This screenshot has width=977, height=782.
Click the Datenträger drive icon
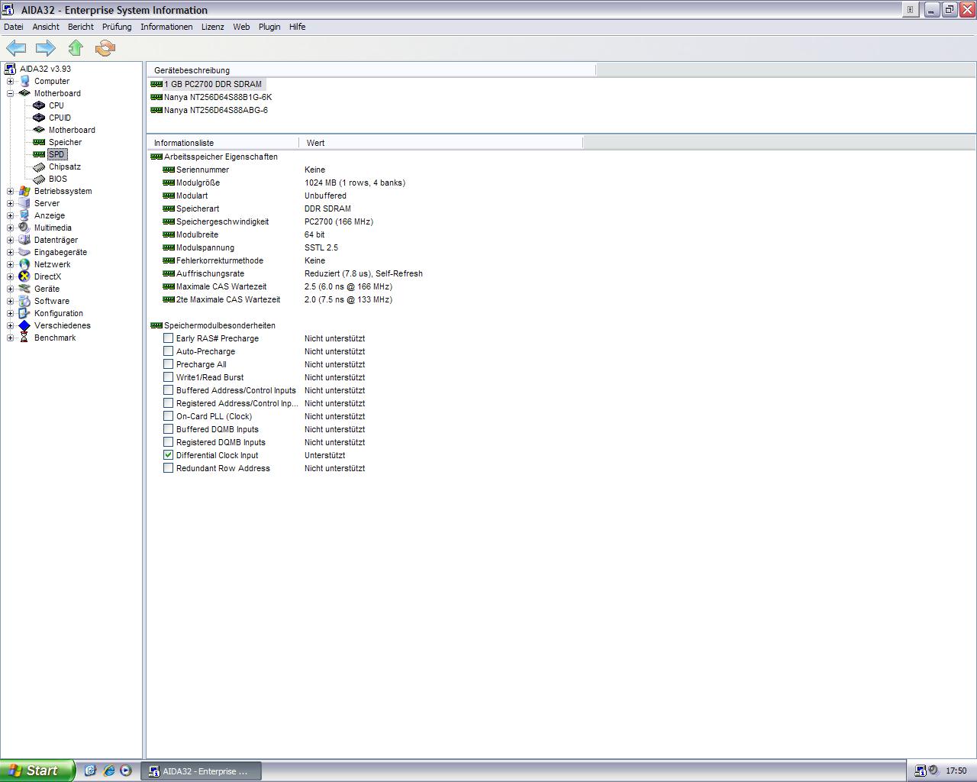(24, 240)
